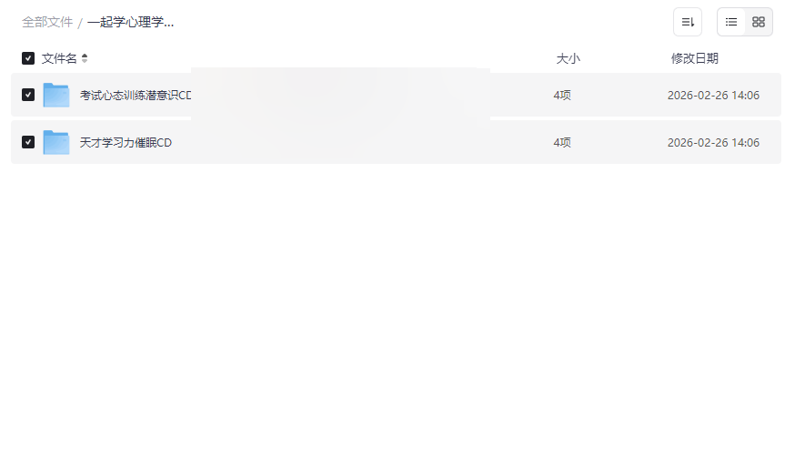Open the 天才学习力催眠CD folder name

(x=126, y=142)
